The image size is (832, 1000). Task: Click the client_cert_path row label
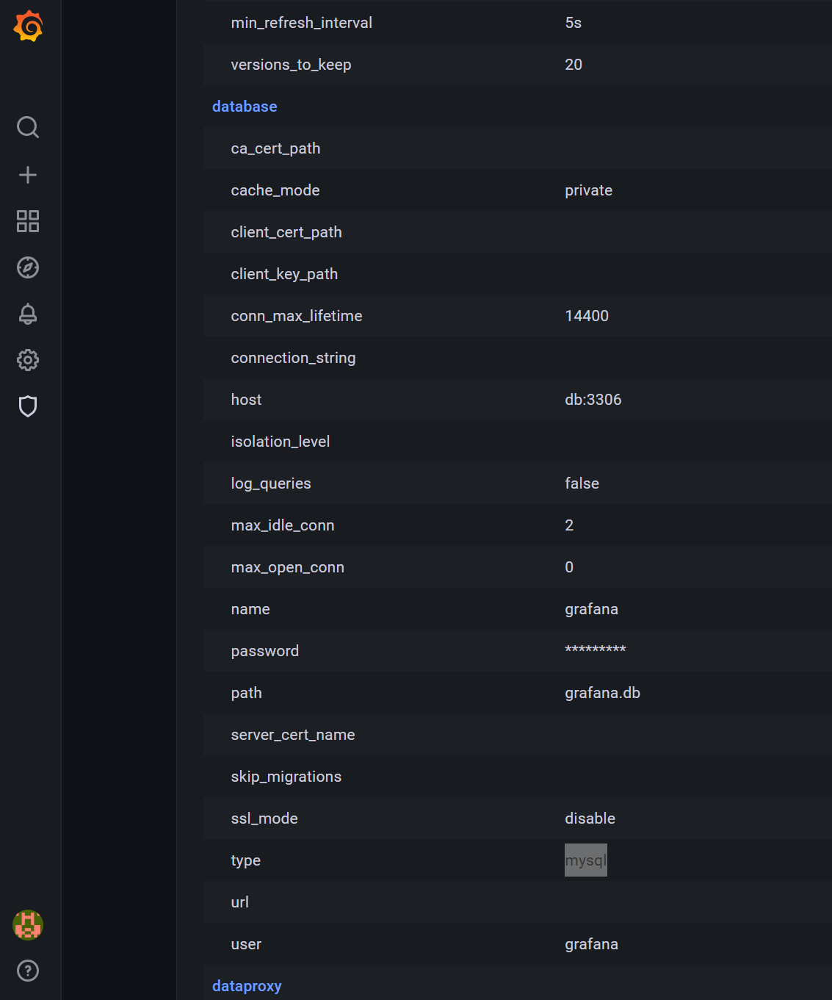(286, 232)
